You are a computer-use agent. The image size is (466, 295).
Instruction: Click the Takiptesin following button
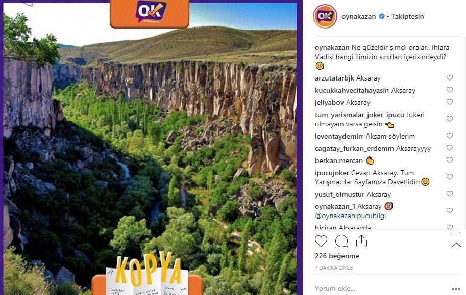pyautogui.click(x=407, y=17)
